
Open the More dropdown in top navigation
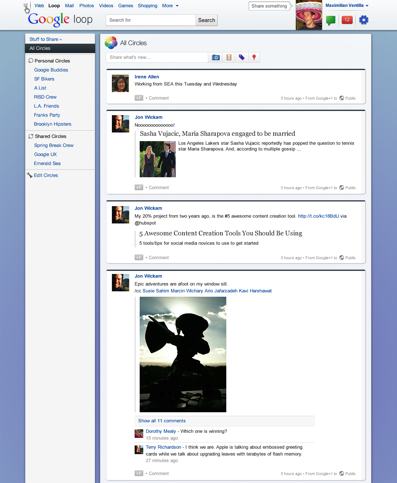170,6
